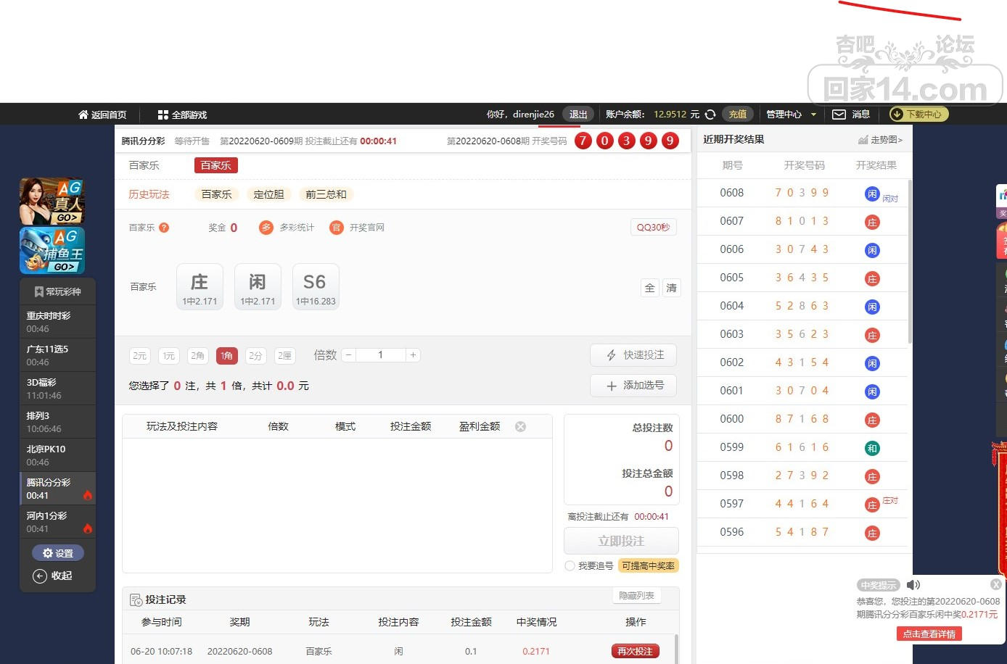The width and height of the screenshot is (1007, 664).
Task: Select the S6 betting option
Action: pos(316,287)
